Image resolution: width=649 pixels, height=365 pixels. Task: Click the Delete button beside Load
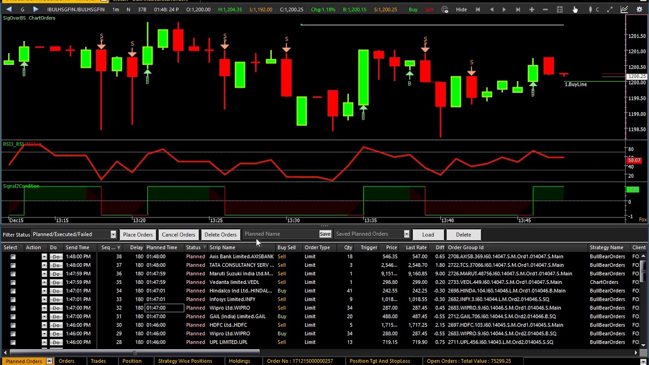tap(463, 235)
